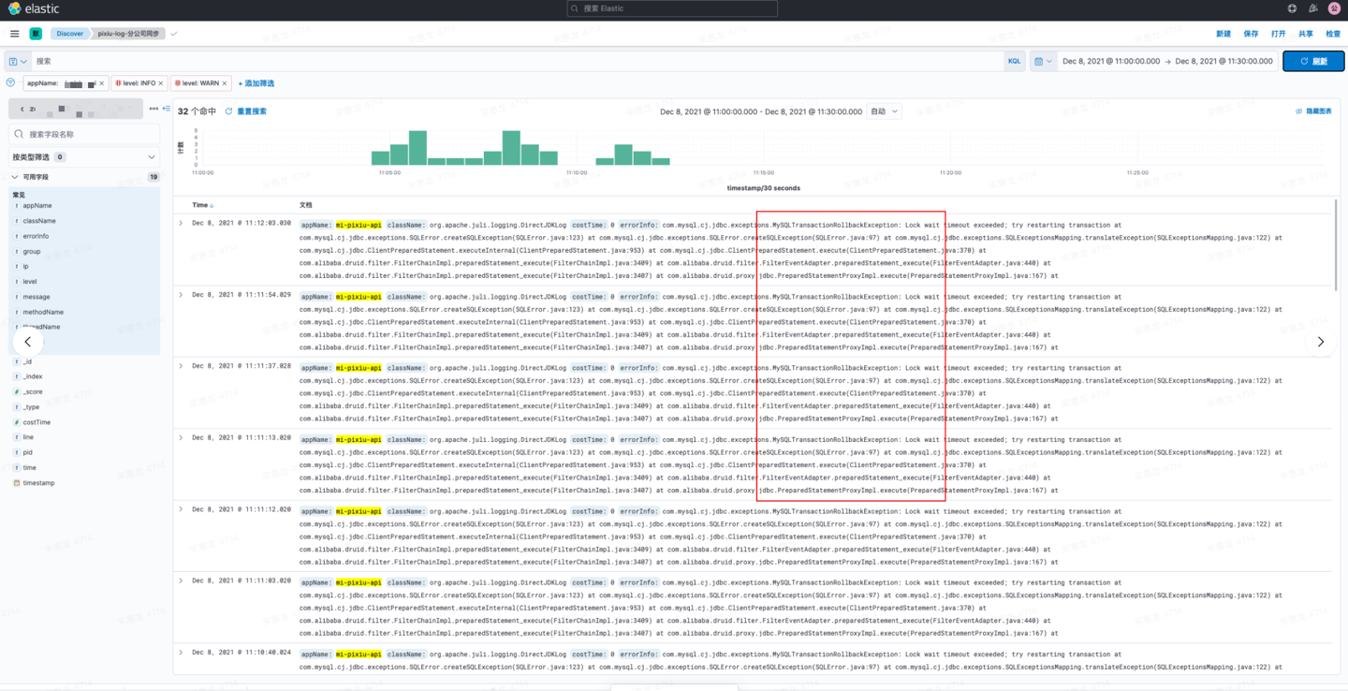Screen dimensions: 1348x691
Task: Click 保存 save menu item
Action: coord(1251,34)
